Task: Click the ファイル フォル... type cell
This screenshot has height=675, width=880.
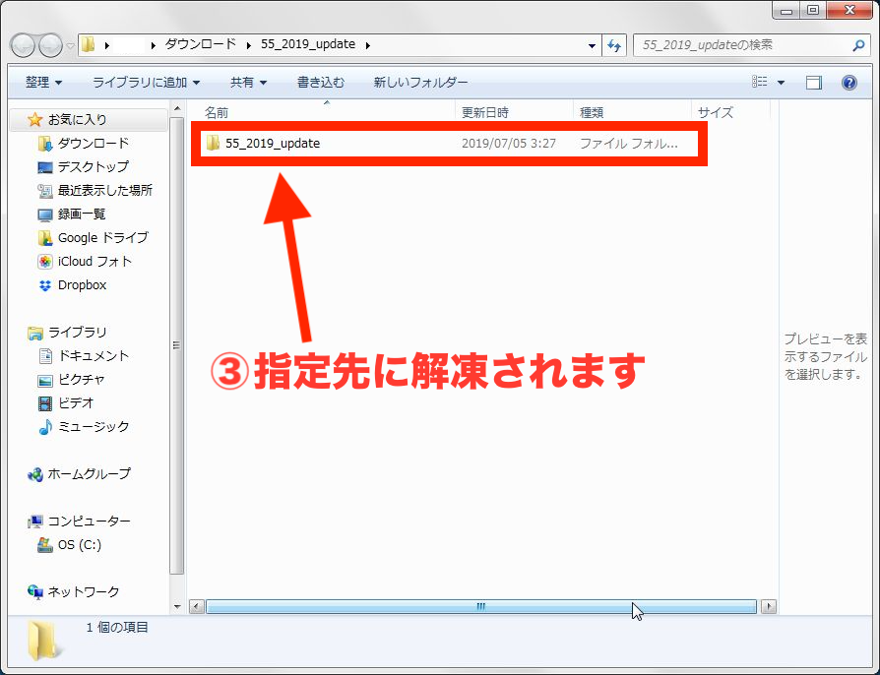Action: click(x=629, y=144)
